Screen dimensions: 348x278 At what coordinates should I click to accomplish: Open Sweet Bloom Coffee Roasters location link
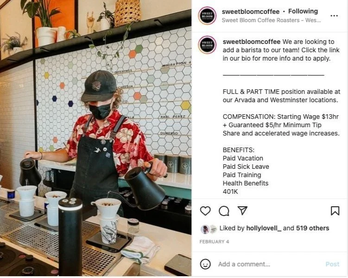271,20
